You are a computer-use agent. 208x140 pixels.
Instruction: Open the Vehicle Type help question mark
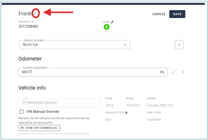coord(126,113)
